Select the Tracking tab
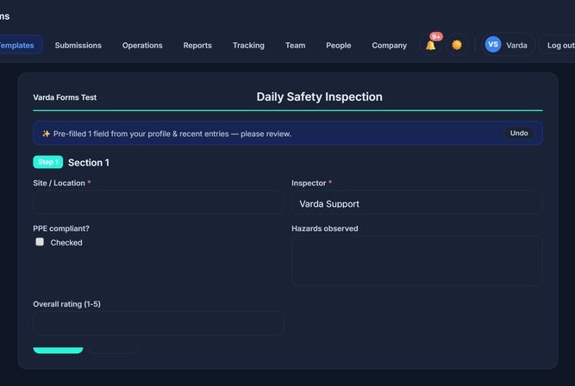Viewport: 575px width, 386px height. click(x=248, y=45)
